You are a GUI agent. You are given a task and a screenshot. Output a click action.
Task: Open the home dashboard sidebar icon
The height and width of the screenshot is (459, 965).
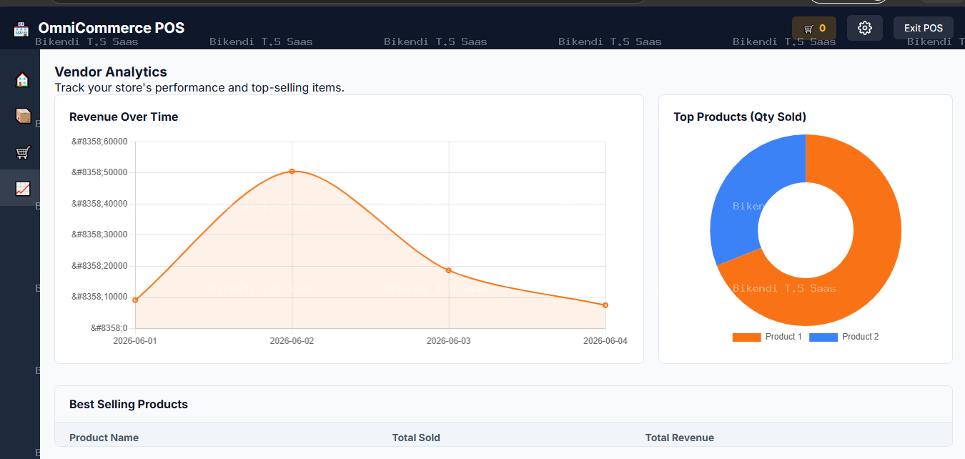22,79
